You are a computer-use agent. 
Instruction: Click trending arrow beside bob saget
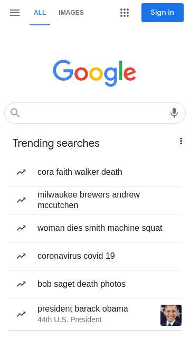pos(21,284)
